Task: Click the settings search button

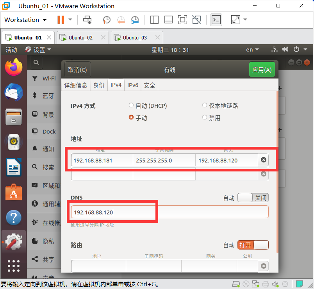Action: coord(36,63)
